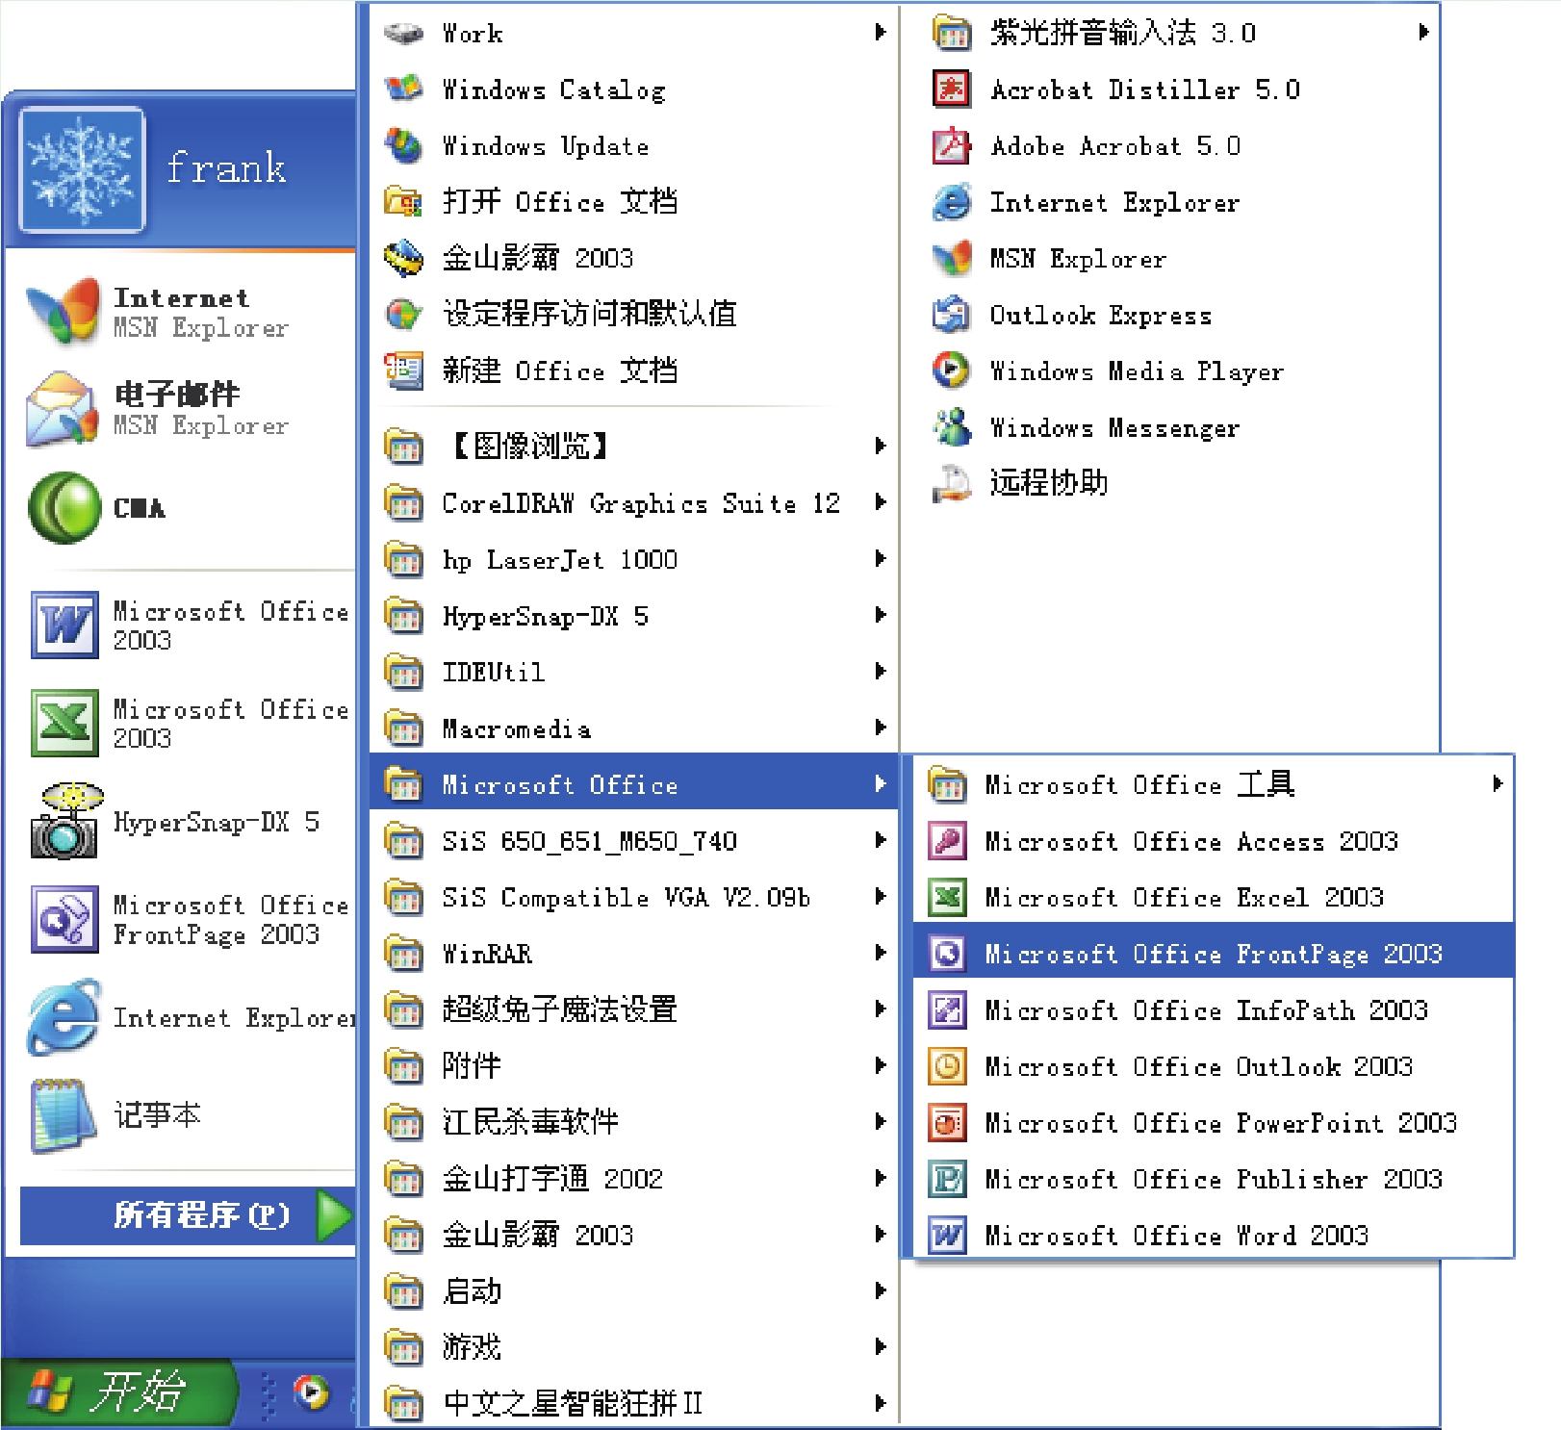Image resolution: width=1561 pixels, height=1430 pixels.
Task: Open the 超级兔子魔法设置 folder
Action: coord(634,1009)
